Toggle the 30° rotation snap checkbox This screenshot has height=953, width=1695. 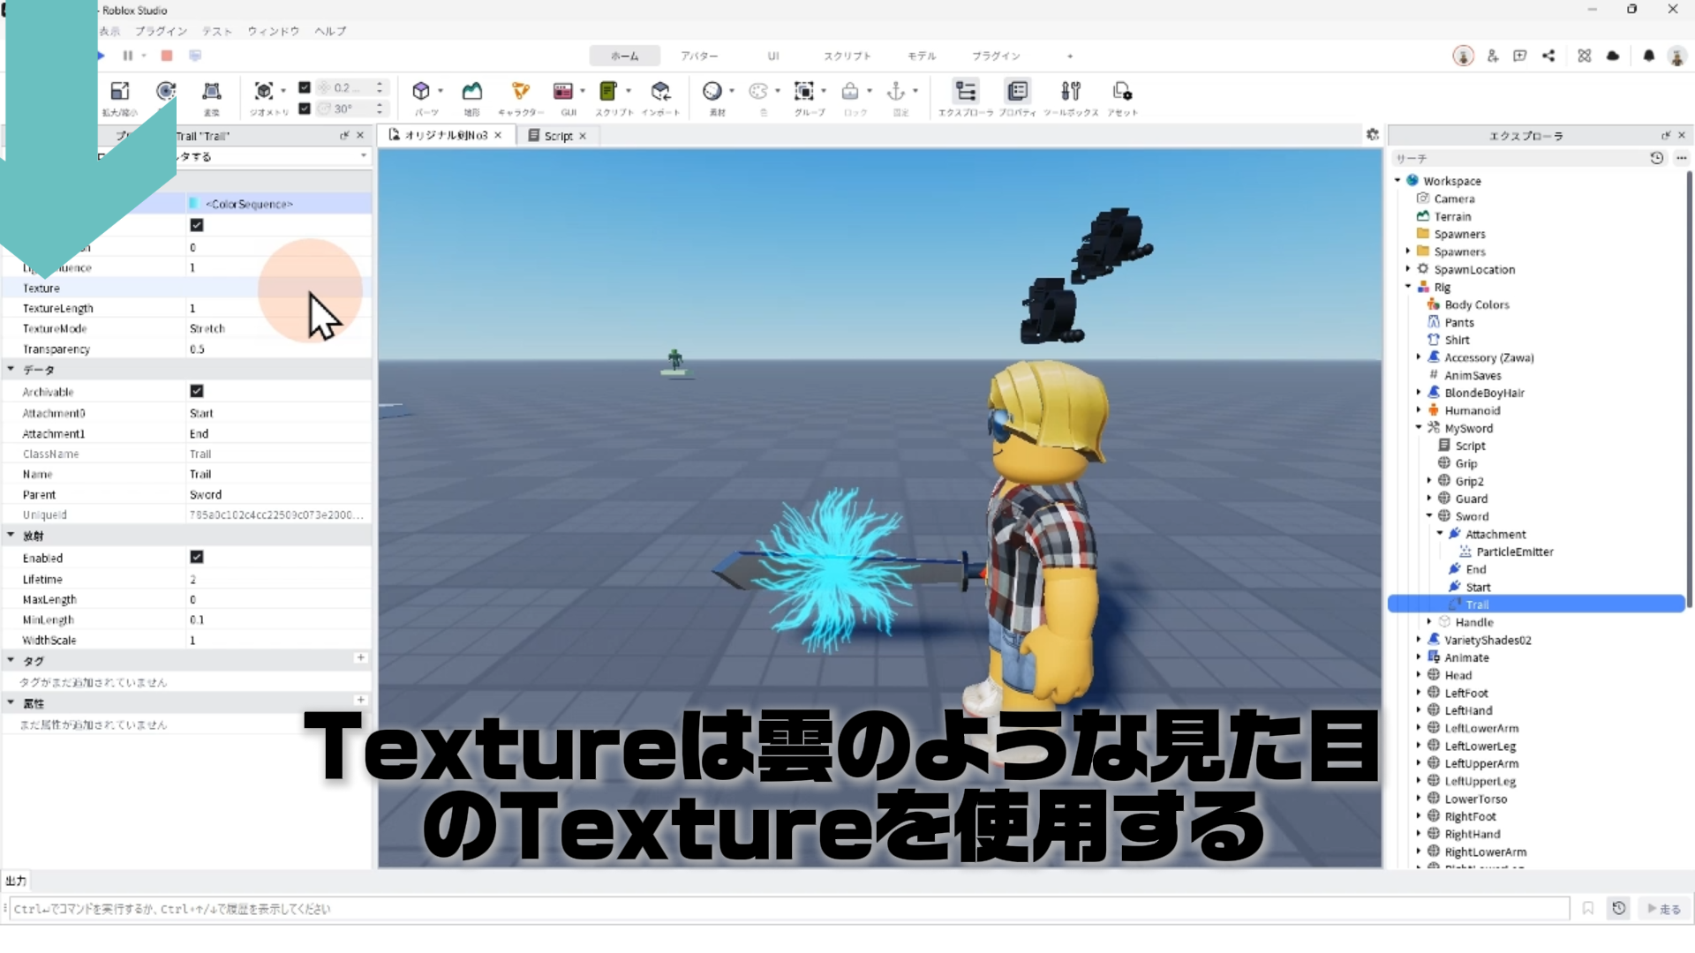coord(305,109)
